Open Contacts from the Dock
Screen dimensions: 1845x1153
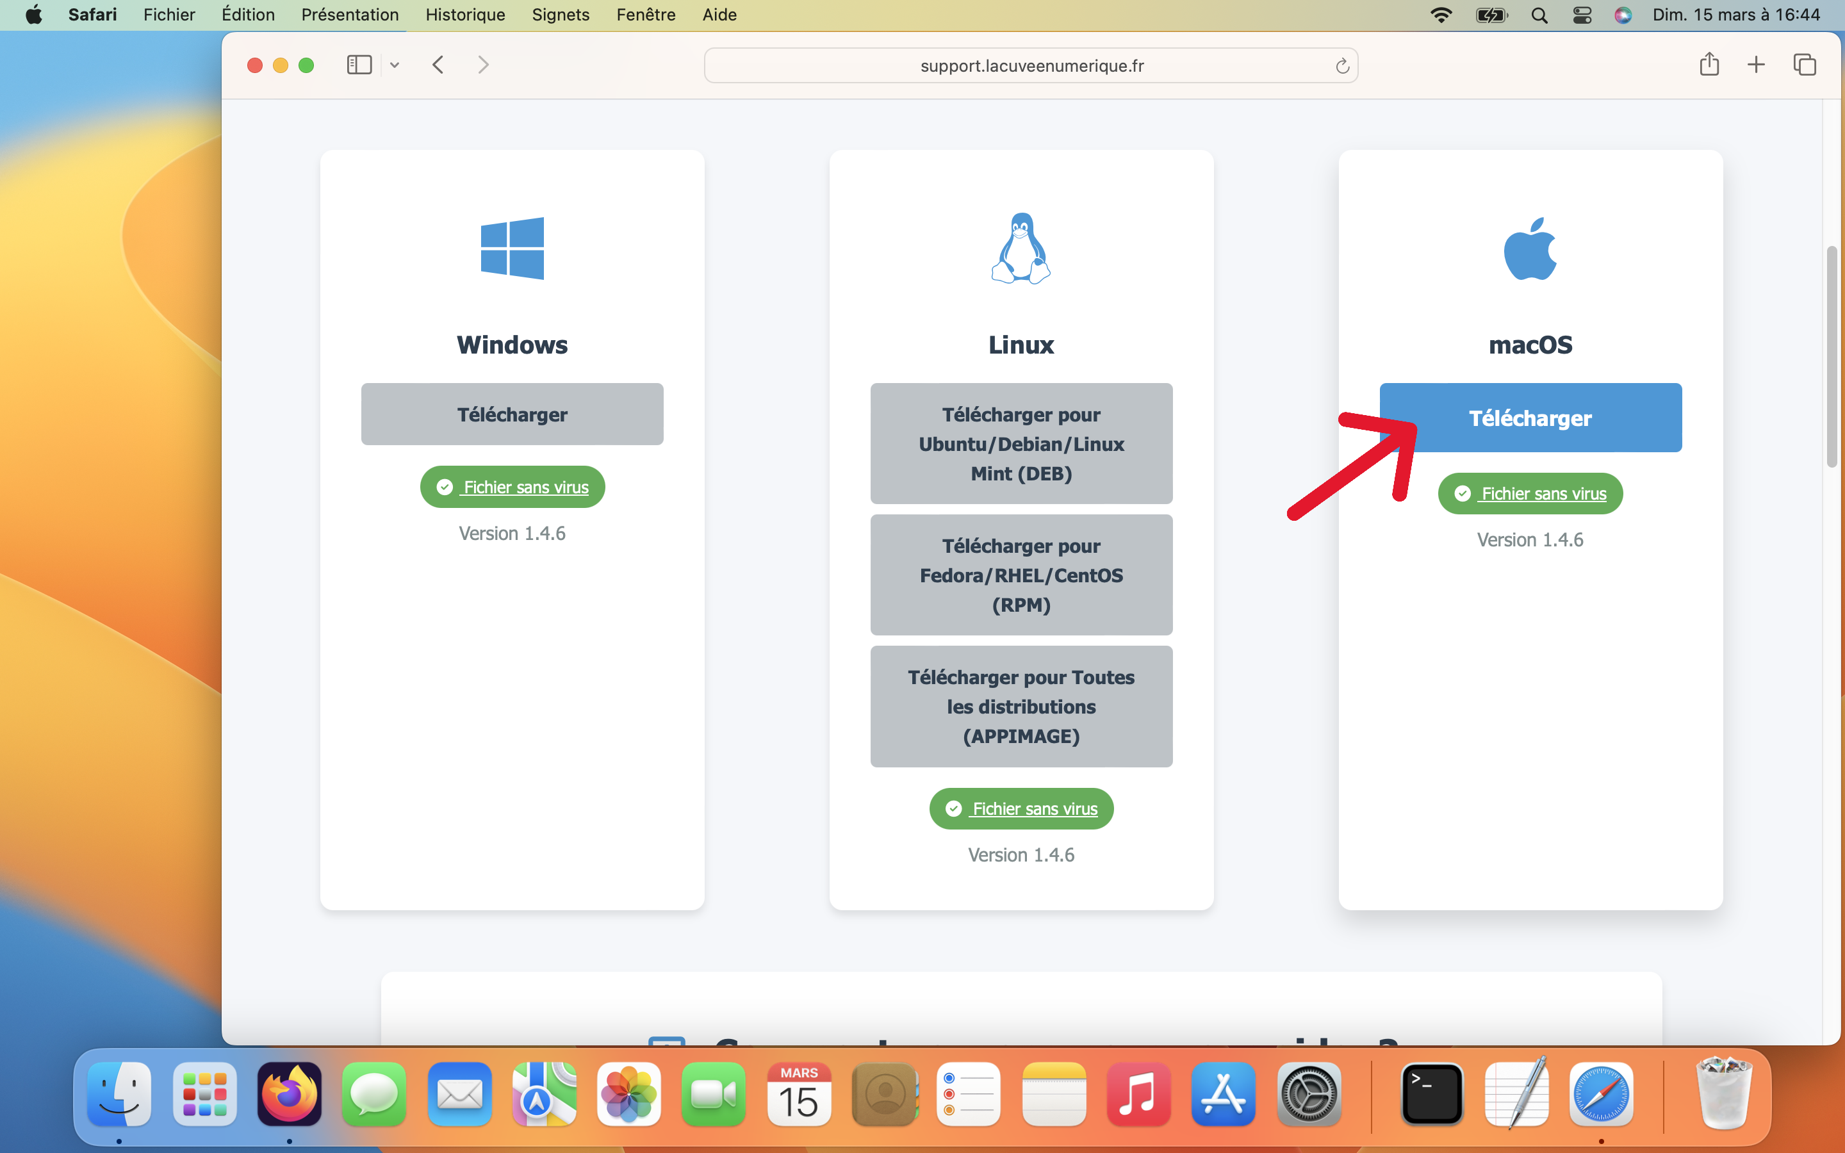point(884,1094)
